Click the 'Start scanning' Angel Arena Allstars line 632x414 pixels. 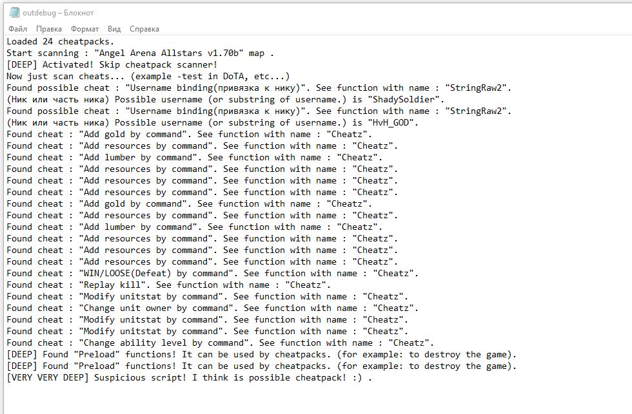[141, 53]
